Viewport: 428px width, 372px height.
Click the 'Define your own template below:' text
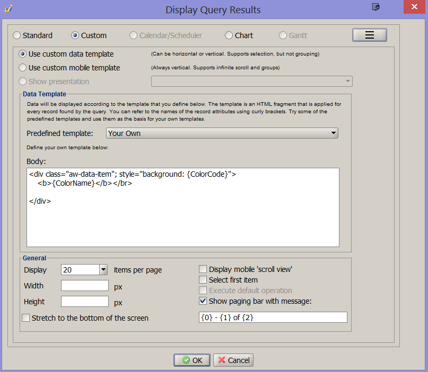[67, 147]
